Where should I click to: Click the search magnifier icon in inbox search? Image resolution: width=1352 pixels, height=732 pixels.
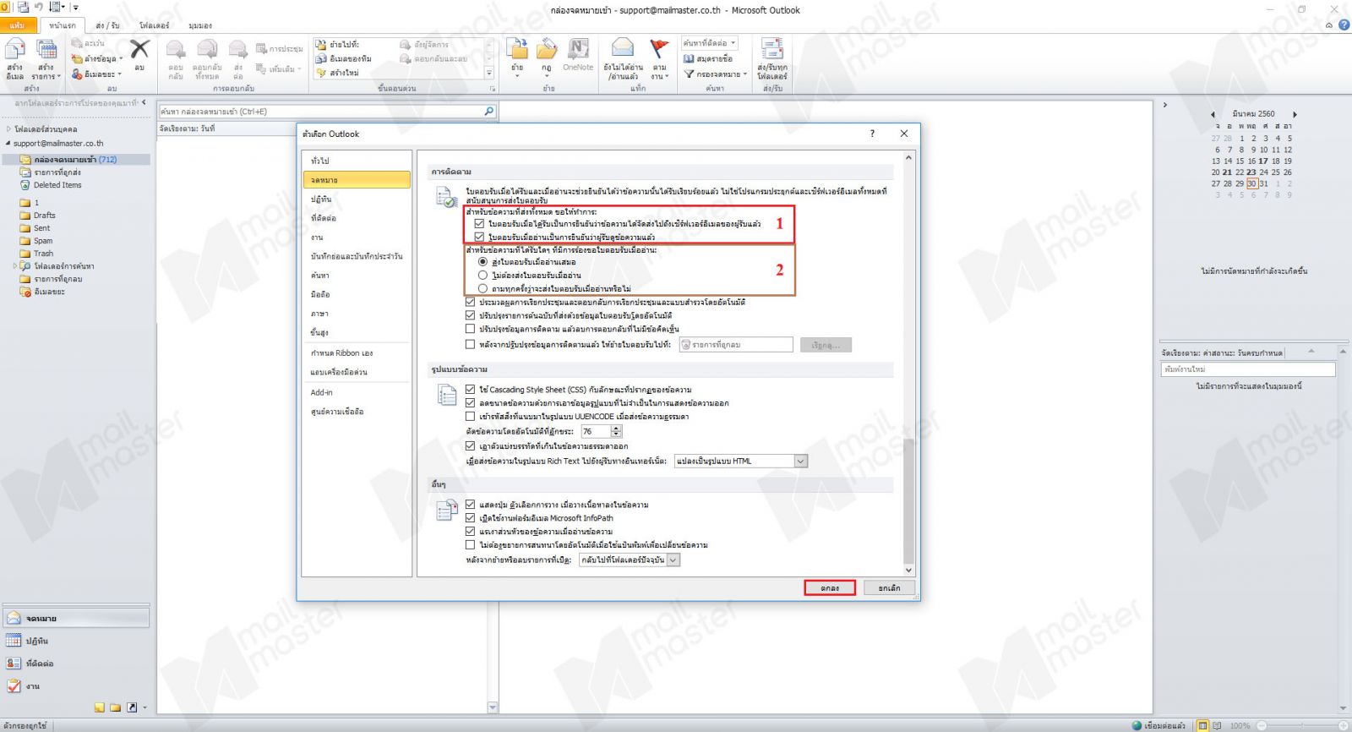[488, 111]
